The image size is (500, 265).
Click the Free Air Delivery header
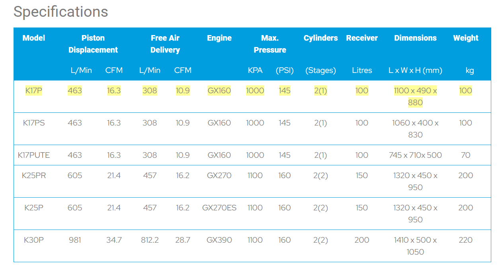point(165,44)
